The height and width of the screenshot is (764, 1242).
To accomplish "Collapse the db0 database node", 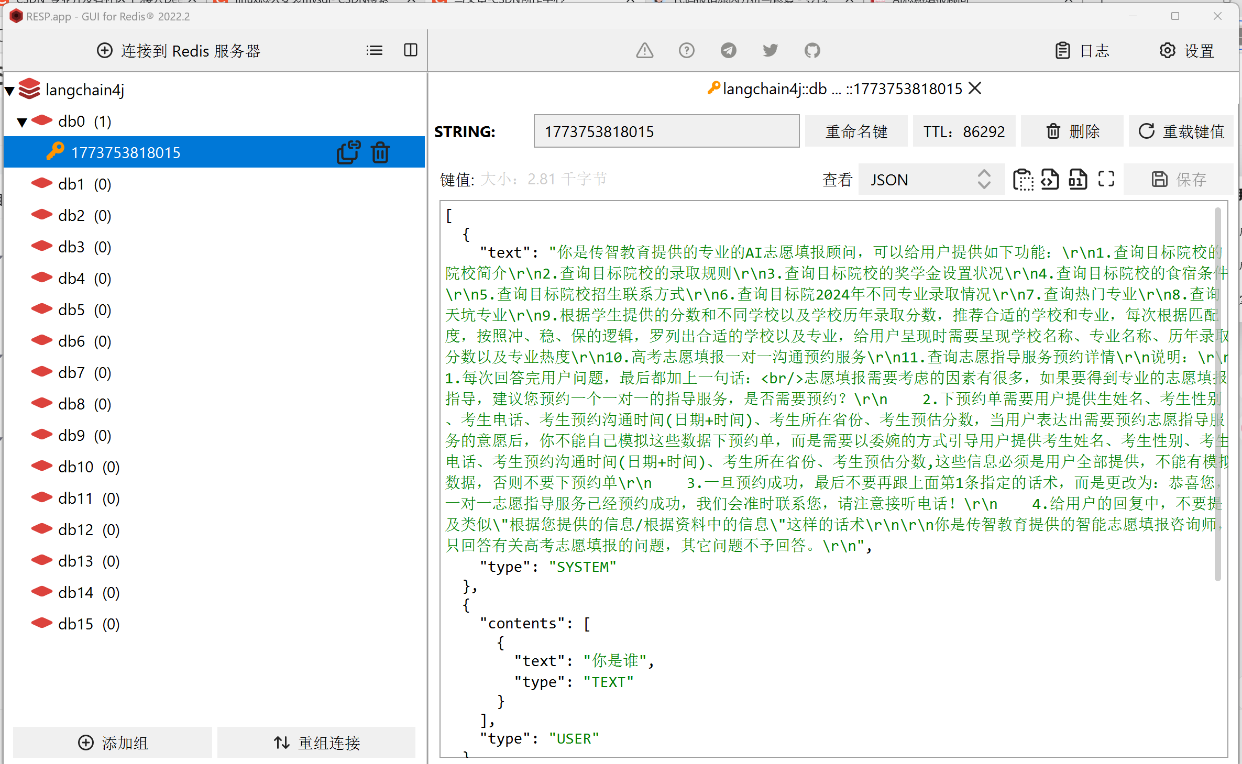I will click(21, 122).
